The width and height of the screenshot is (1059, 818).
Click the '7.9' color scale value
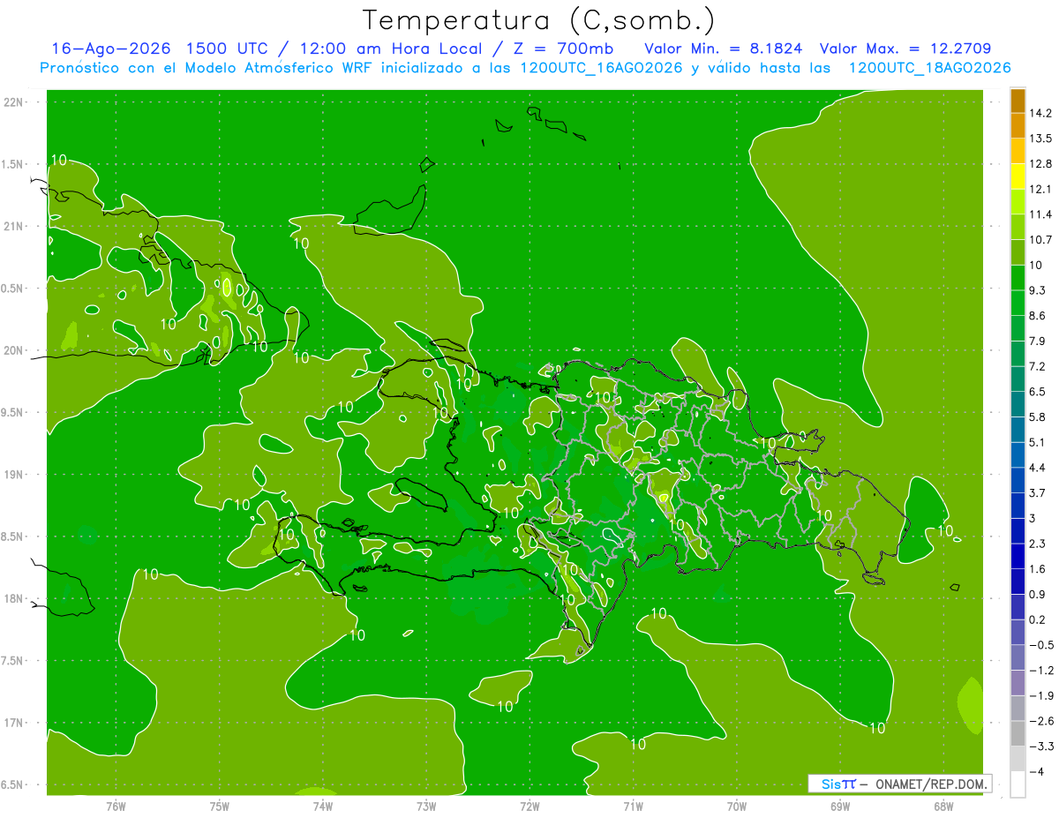(x=1038, y=341)
